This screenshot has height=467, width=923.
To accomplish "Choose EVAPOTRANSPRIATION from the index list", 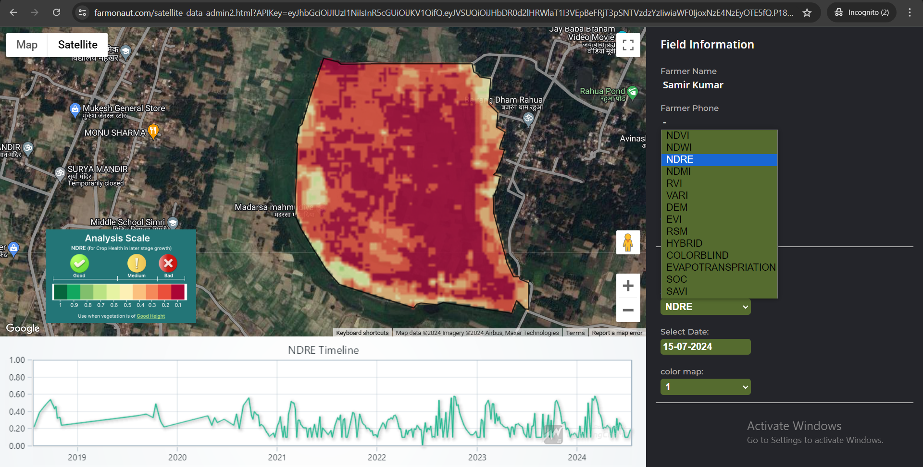I will 719,267.
